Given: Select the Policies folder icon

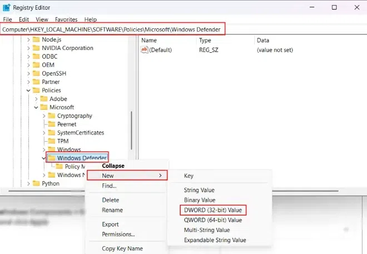Looking at the screenshot, I should click(x=36, y=90).
